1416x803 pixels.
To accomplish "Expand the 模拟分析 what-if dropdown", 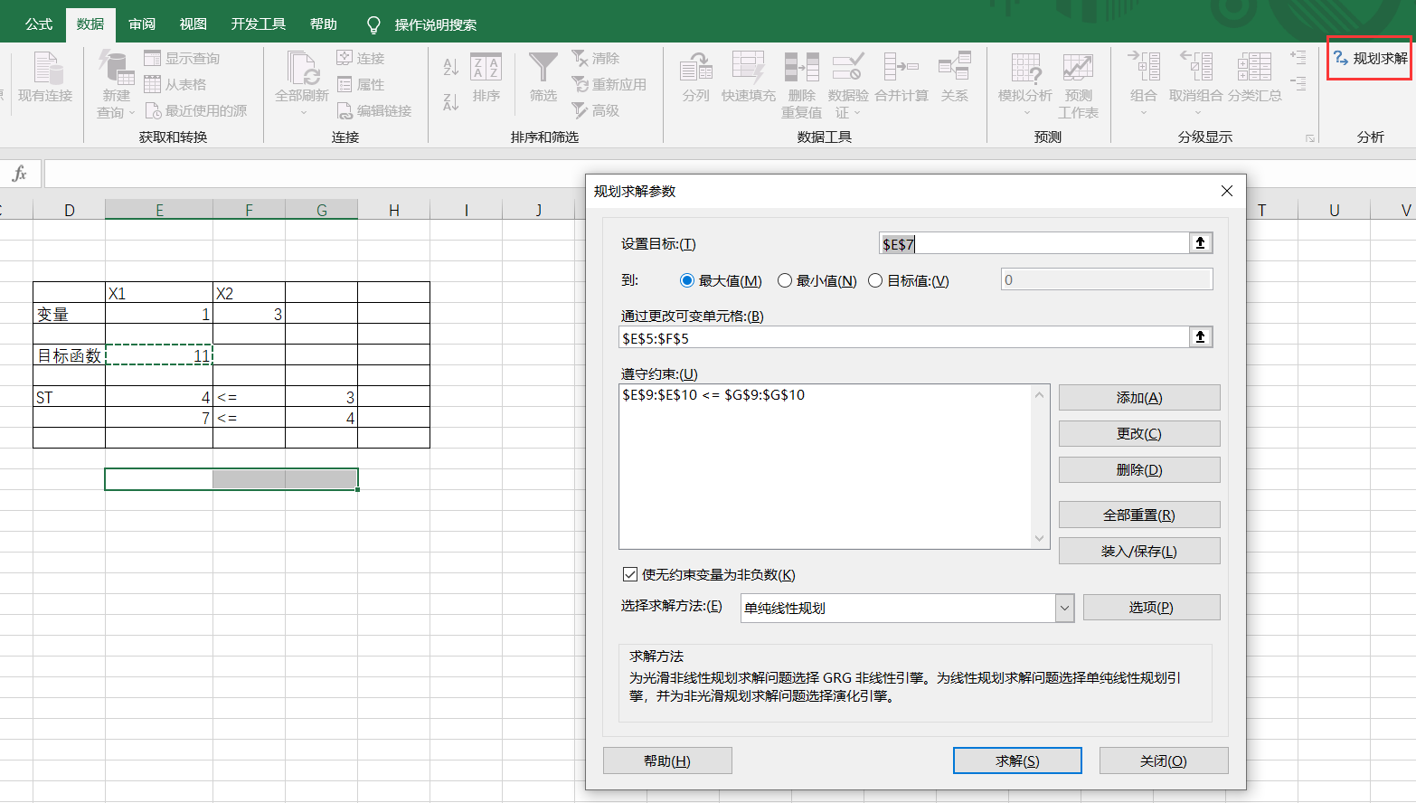I will point(1025,113).
